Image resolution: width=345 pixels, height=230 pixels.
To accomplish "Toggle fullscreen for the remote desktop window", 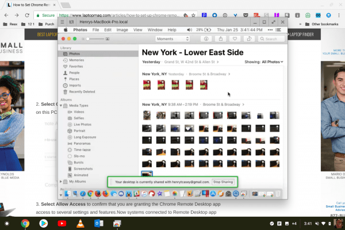I will tap(273, 22).
